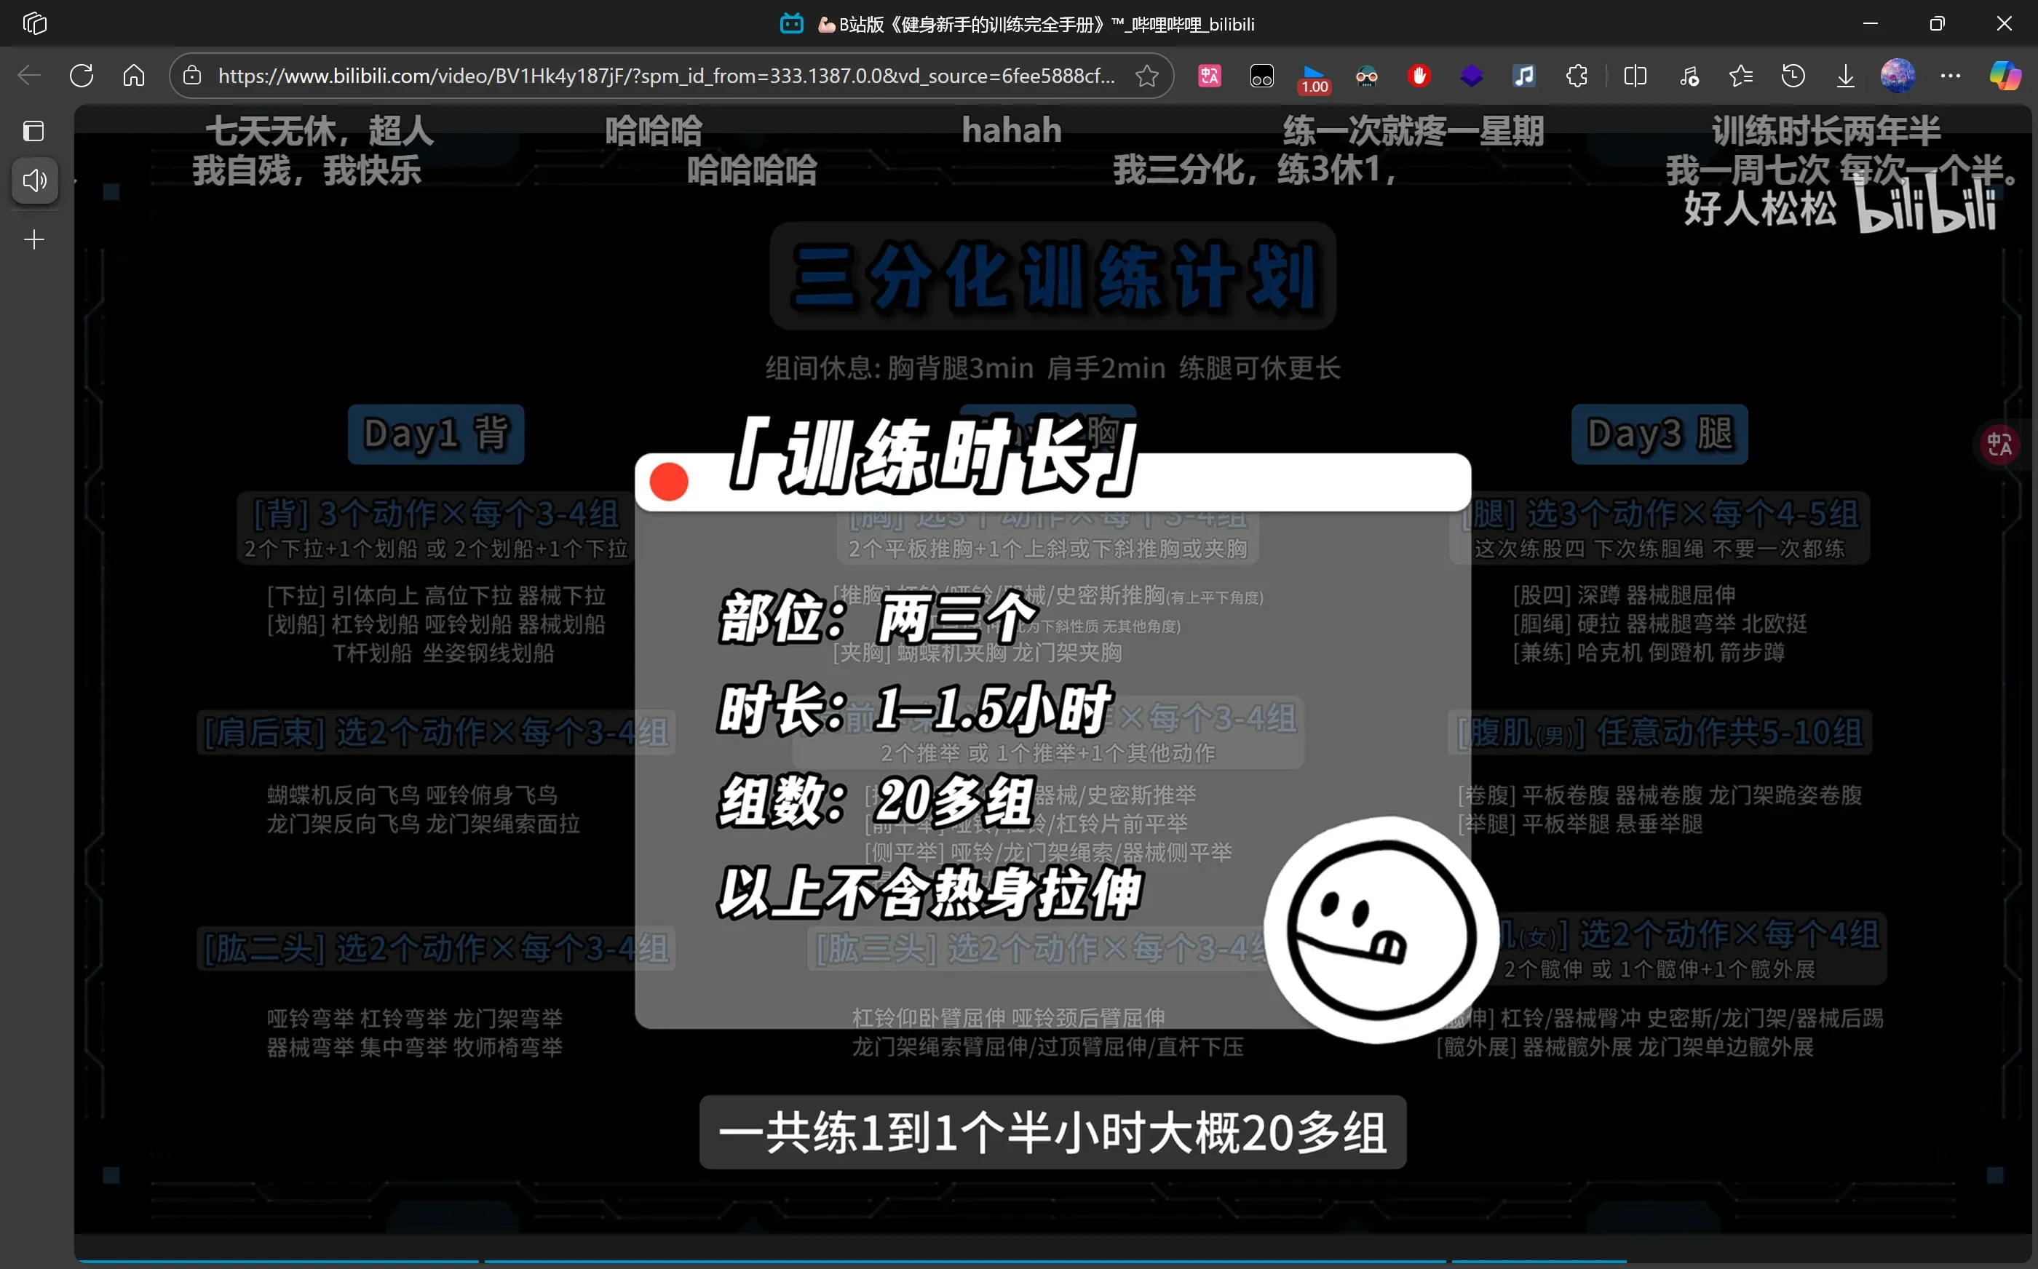
Task: Open the user profile avatar
Action: point(1897,76)
